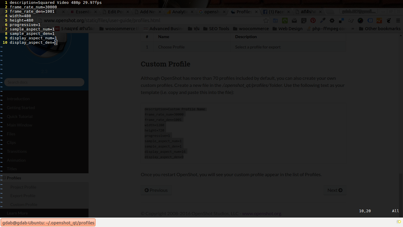Click the Search docs field
Image resolution: width=403 pixels, height=227 pixels.
tap(44, 82)
